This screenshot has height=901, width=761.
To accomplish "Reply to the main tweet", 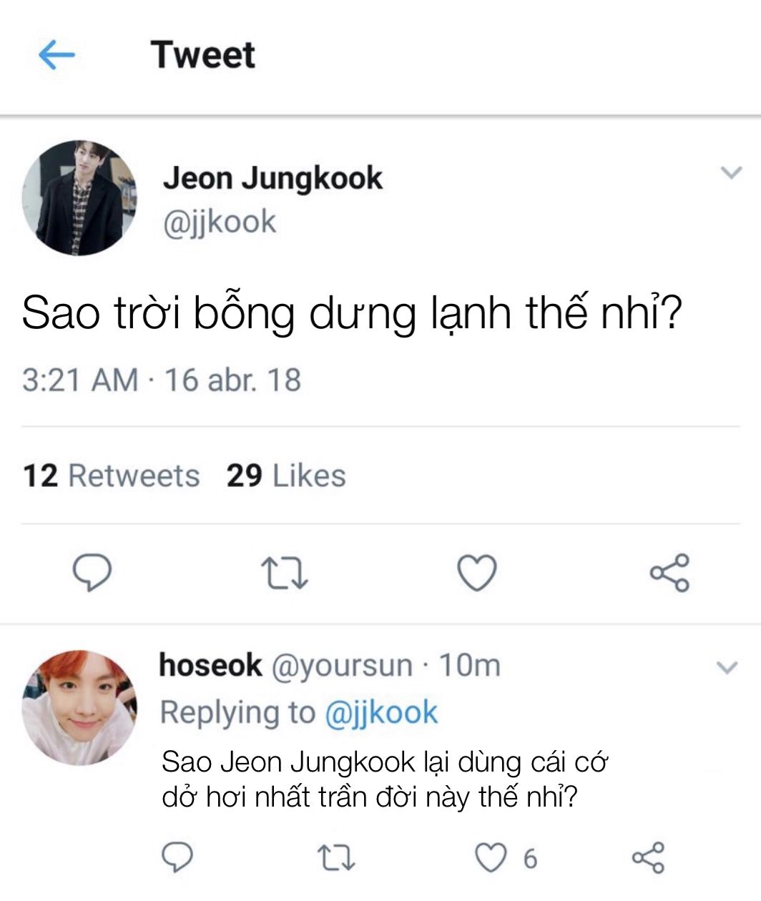I will click(93, 573).
